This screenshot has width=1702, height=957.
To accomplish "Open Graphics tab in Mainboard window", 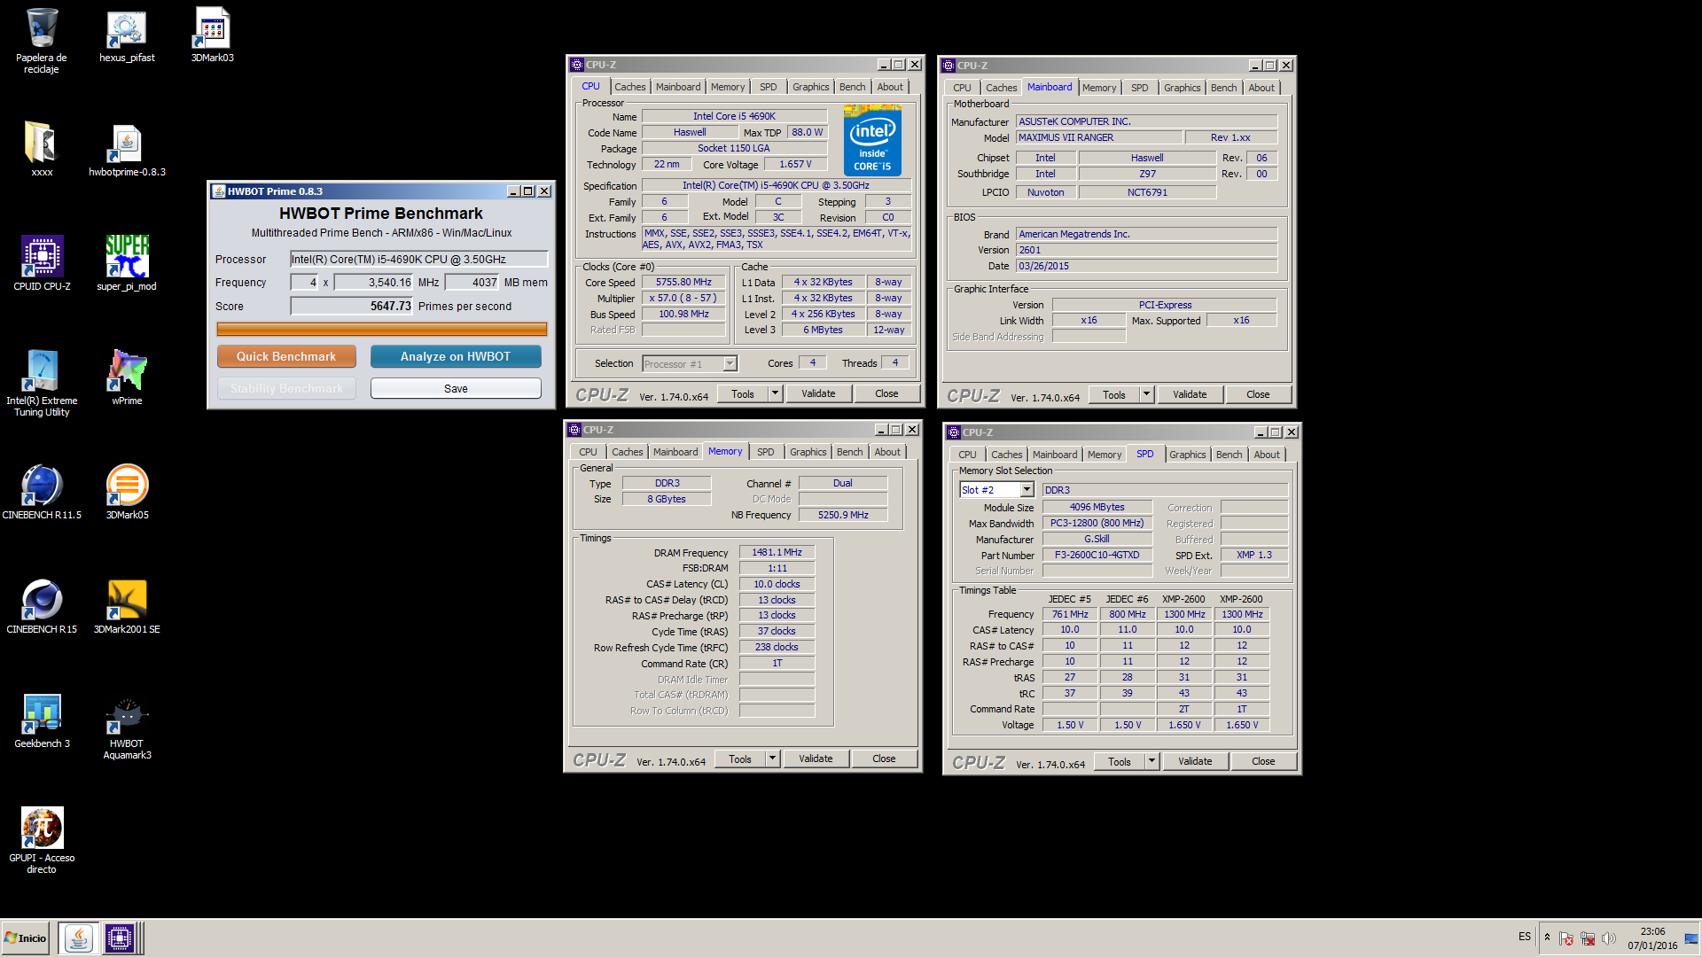I will pos(1182,88).
